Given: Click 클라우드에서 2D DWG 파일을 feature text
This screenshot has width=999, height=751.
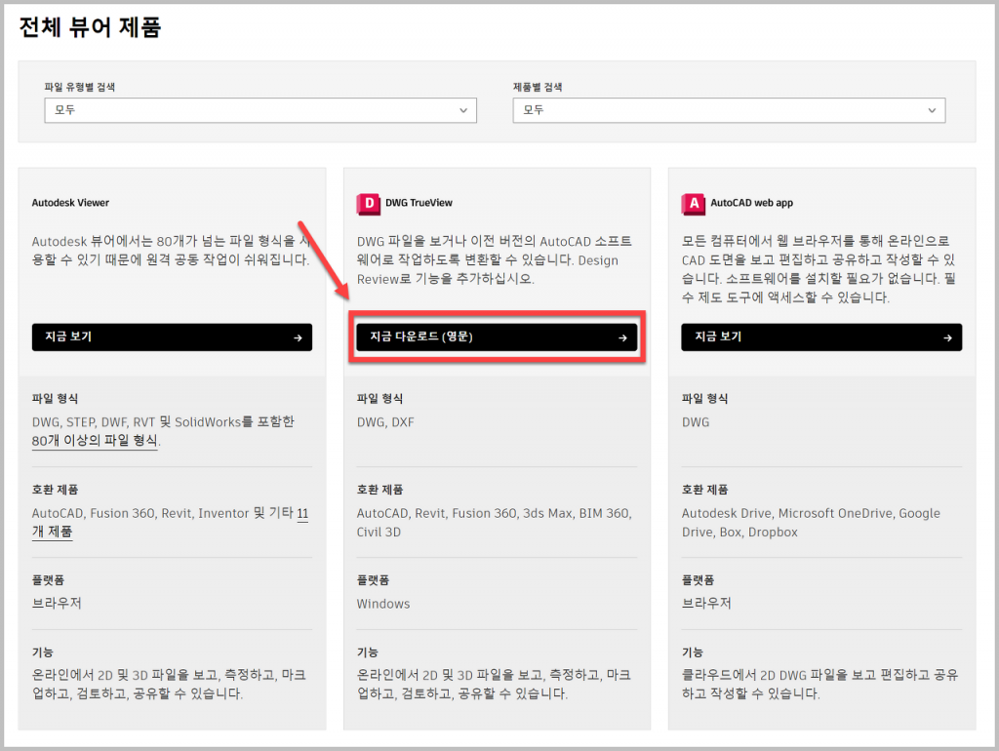Looking at the screenshot, I should (819, 684).
